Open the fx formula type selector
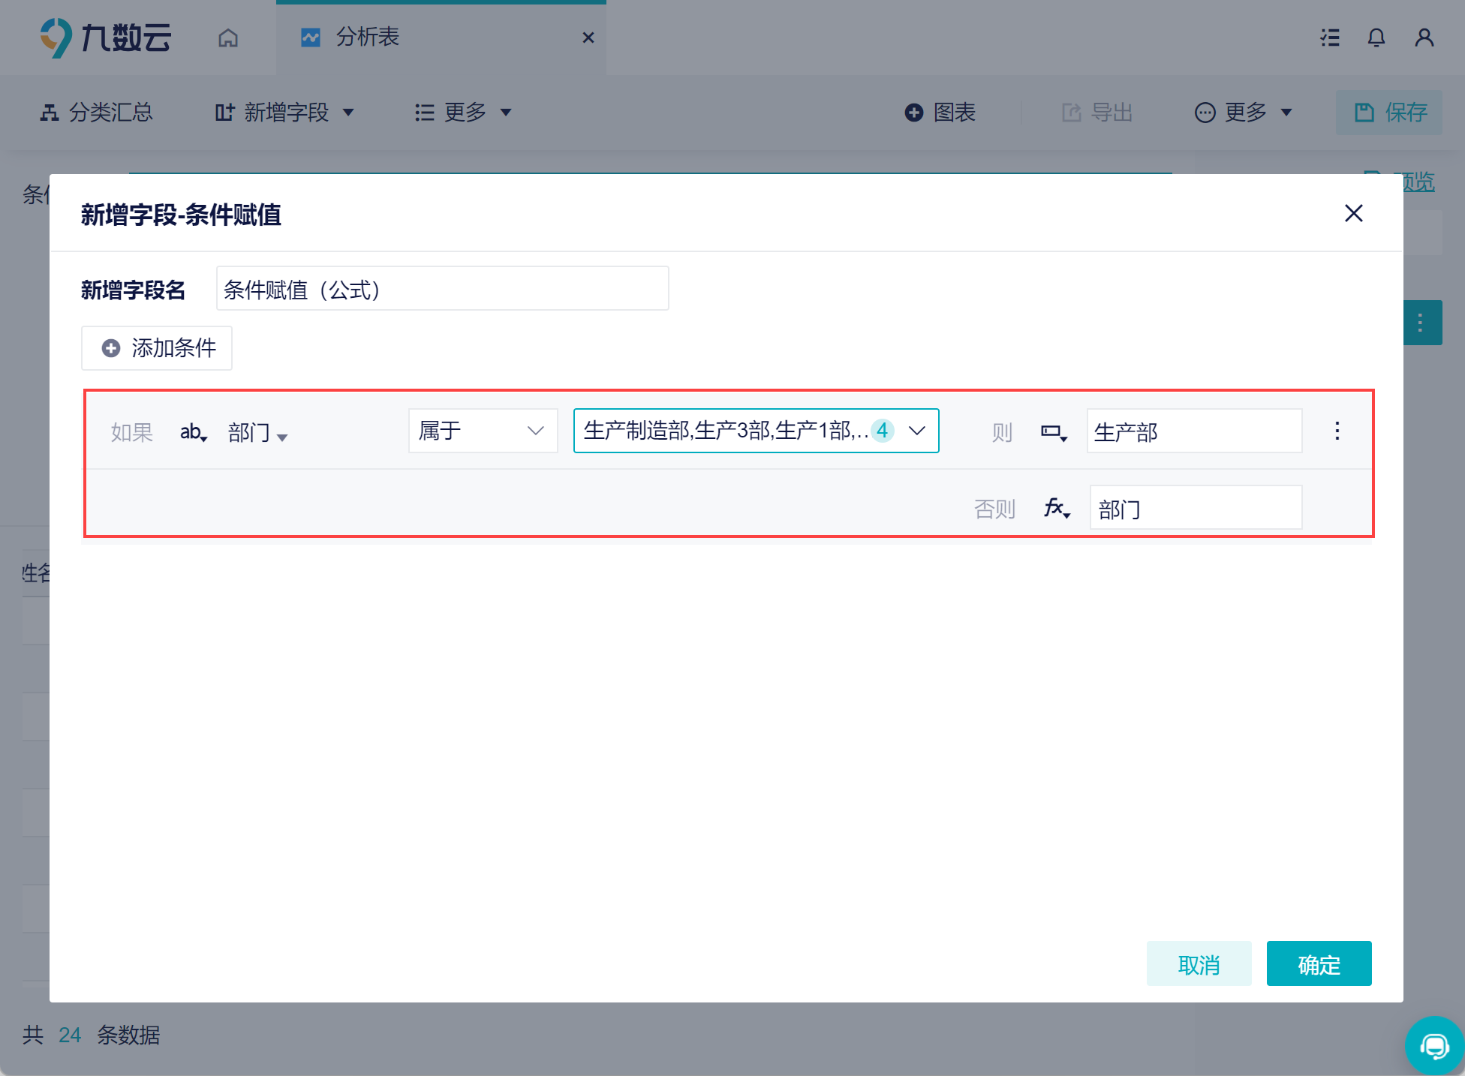 (x=1057, y=509)
